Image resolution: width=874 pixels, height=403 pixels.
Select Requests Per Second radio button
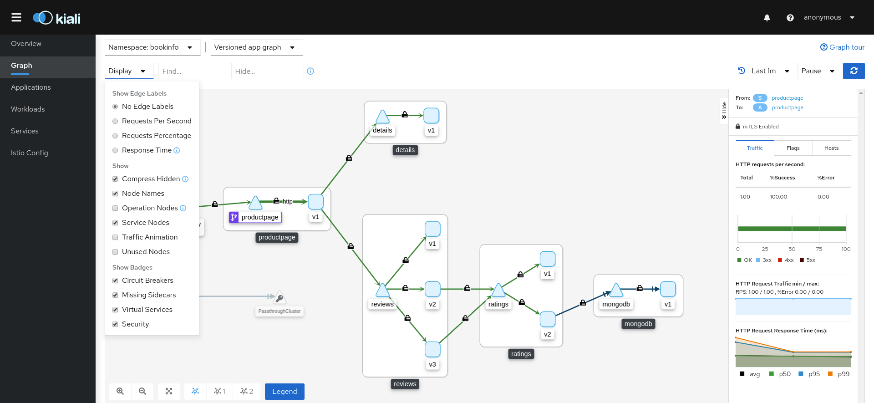[x=115, y=121]
